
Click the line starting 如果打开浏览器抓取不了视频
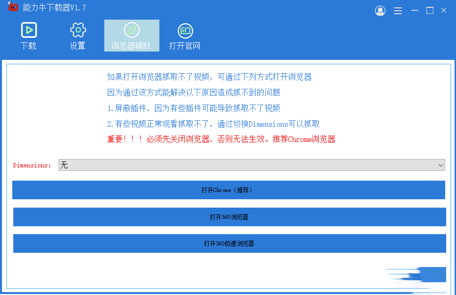[209, 77]
